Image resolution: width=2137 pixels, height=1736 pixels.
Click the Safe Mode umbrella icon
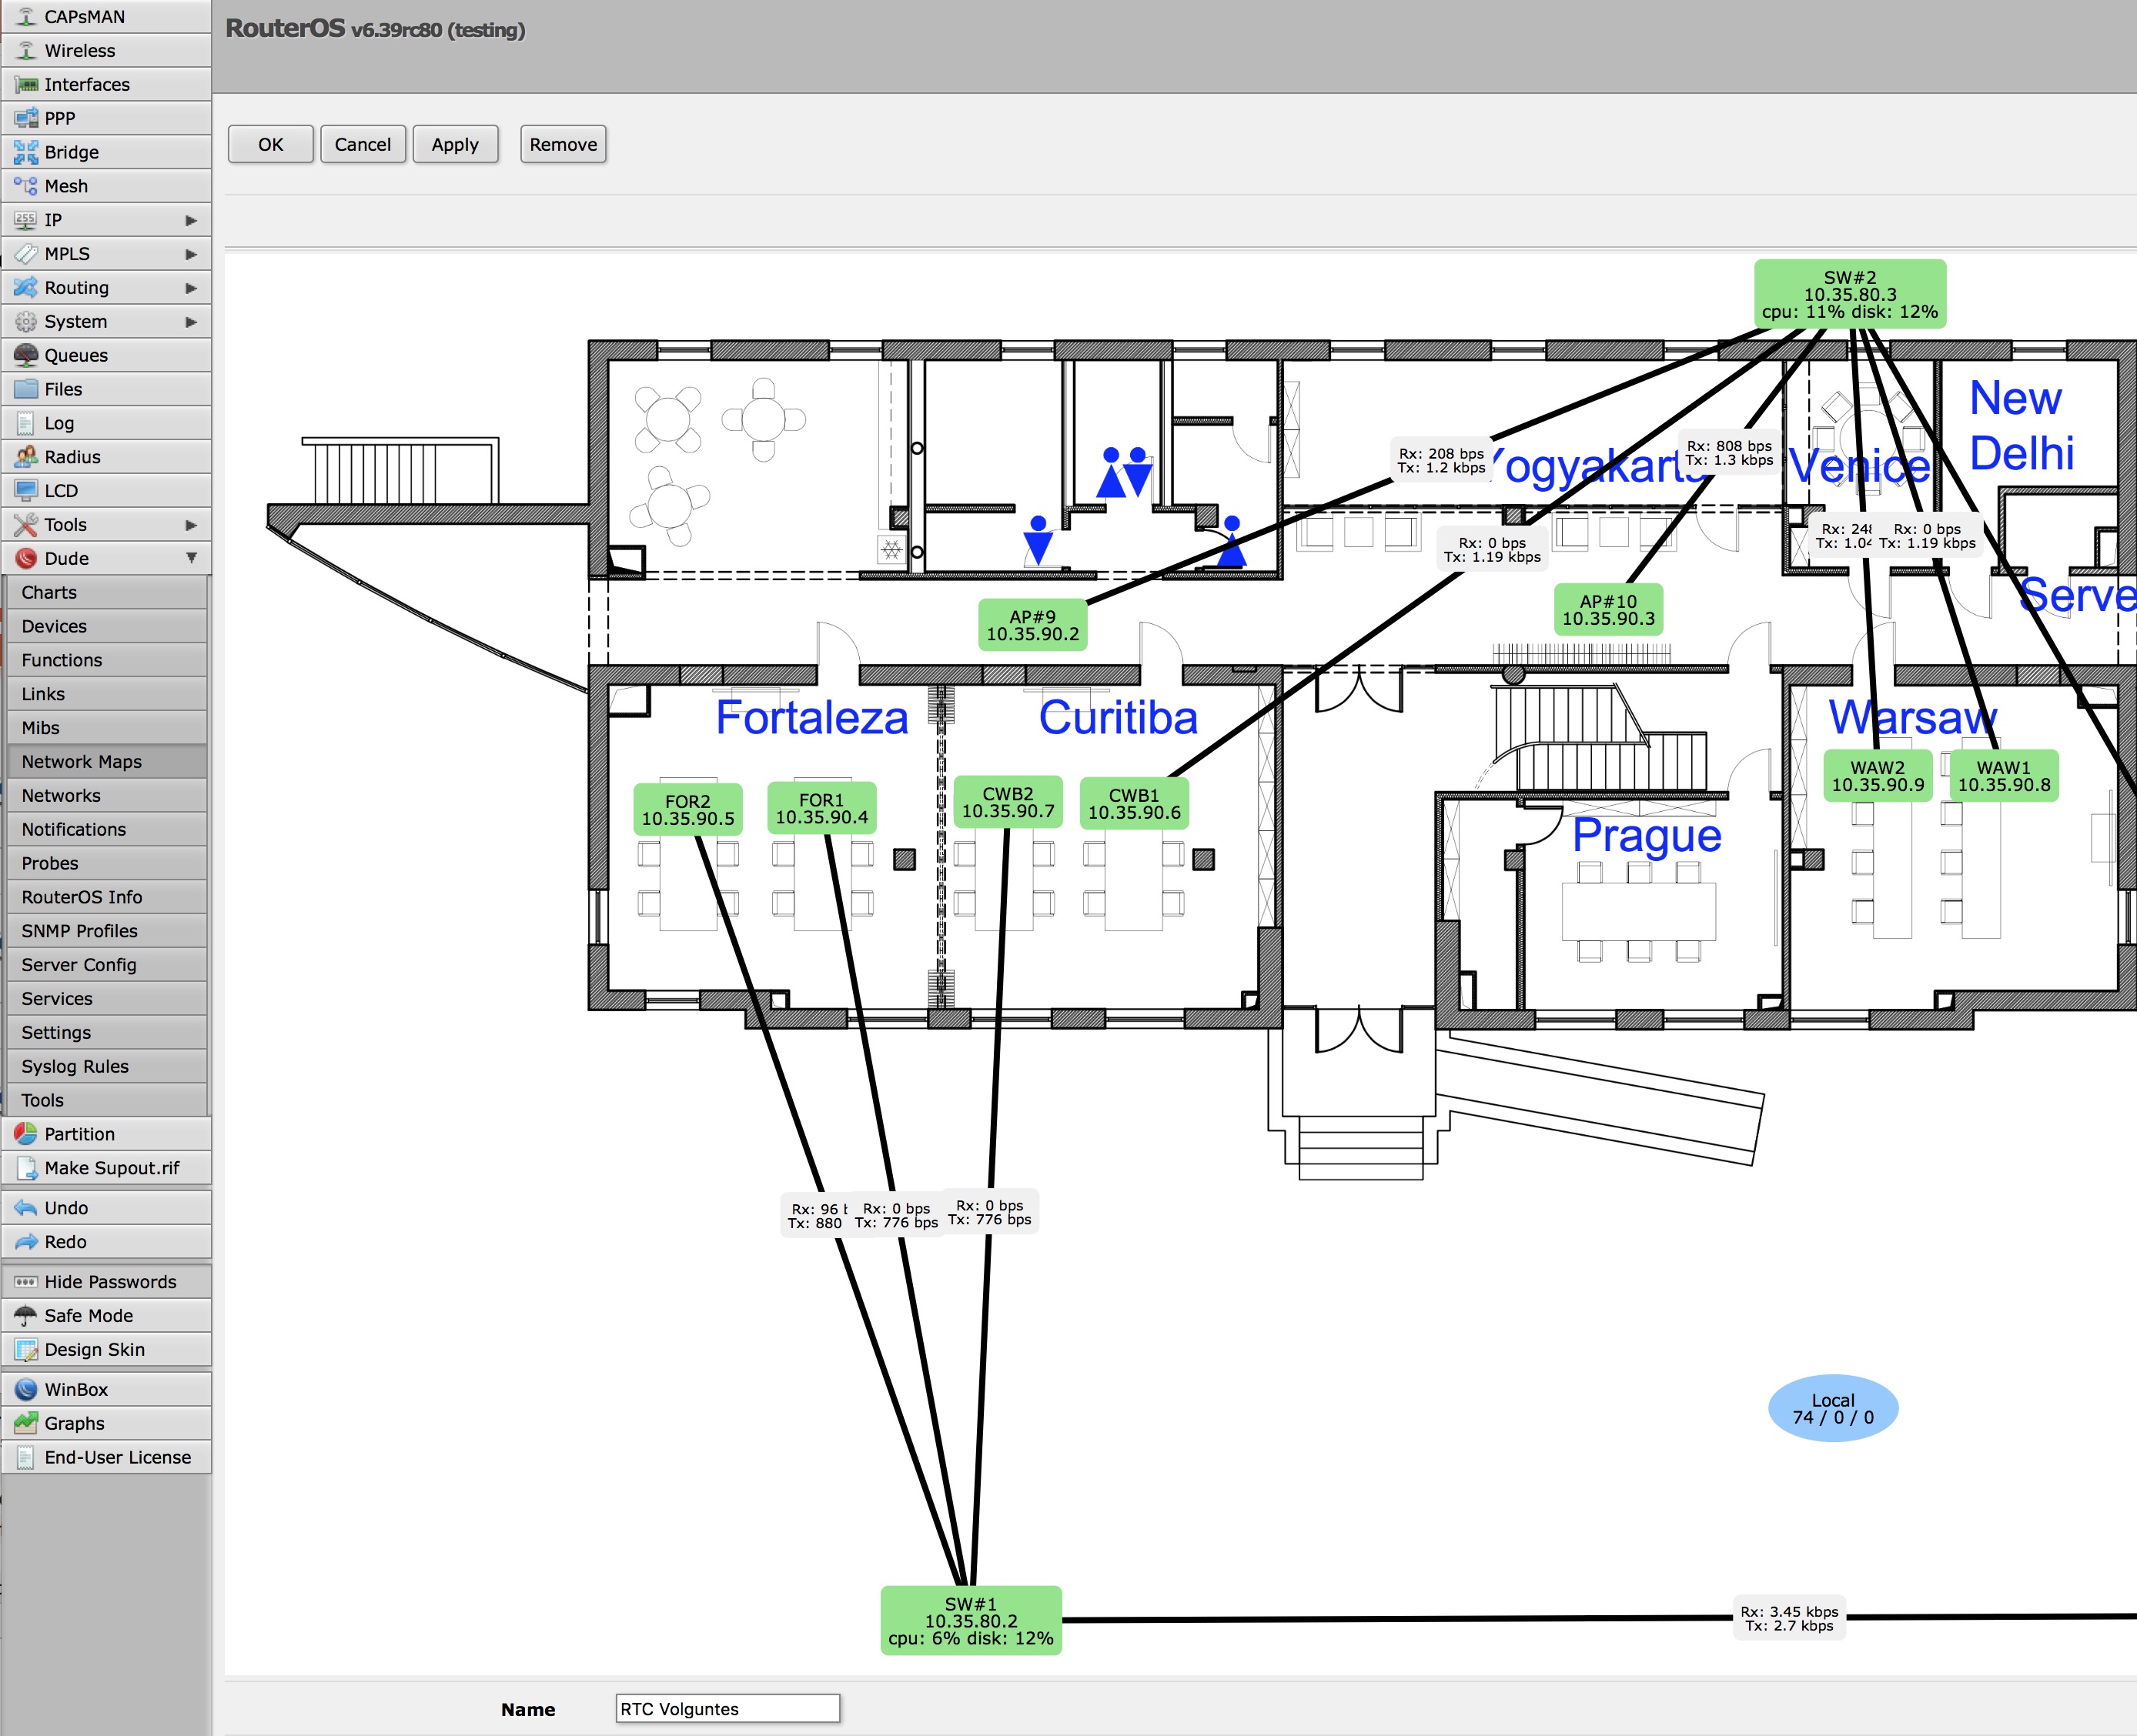pos(26,1316)
